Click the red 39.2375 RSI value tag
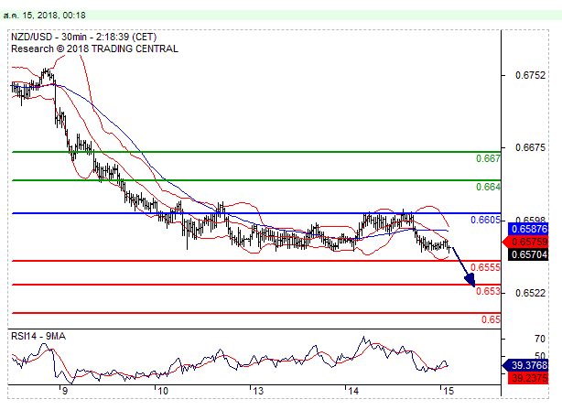 [x=528, y=378]
